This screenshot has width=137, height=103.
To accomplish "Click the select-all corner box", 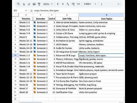I will (15, 15).
